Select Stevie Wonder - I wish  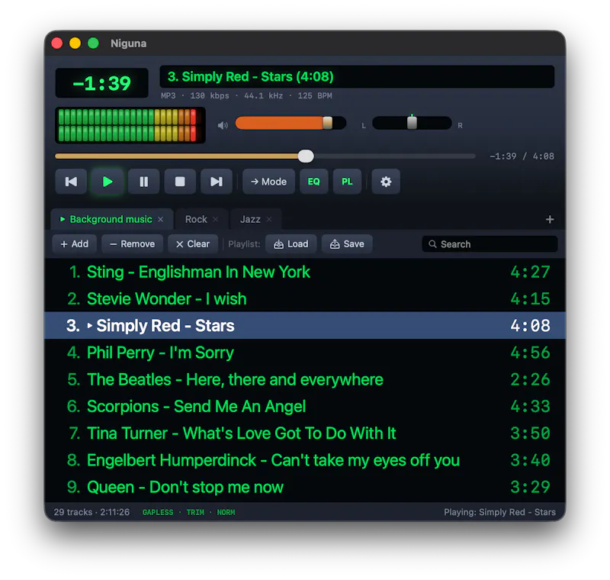[x=305, y=298]
